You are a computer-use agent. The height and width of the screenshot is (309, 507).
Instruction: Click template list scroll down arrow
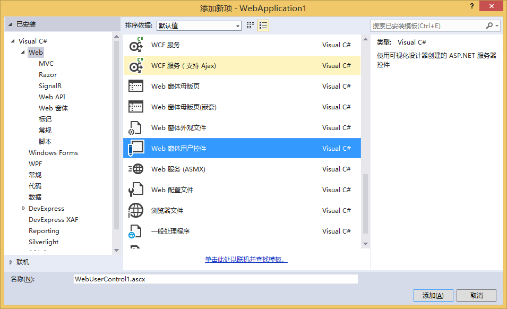(365, 244)
